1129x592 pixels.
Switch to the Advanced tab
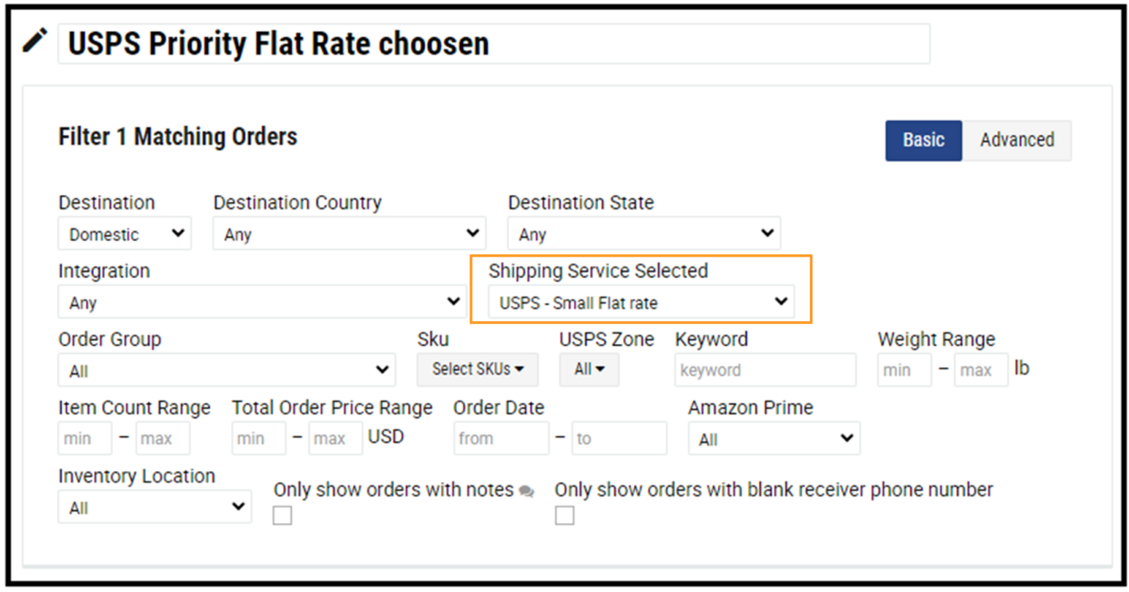coord(1017,139)
